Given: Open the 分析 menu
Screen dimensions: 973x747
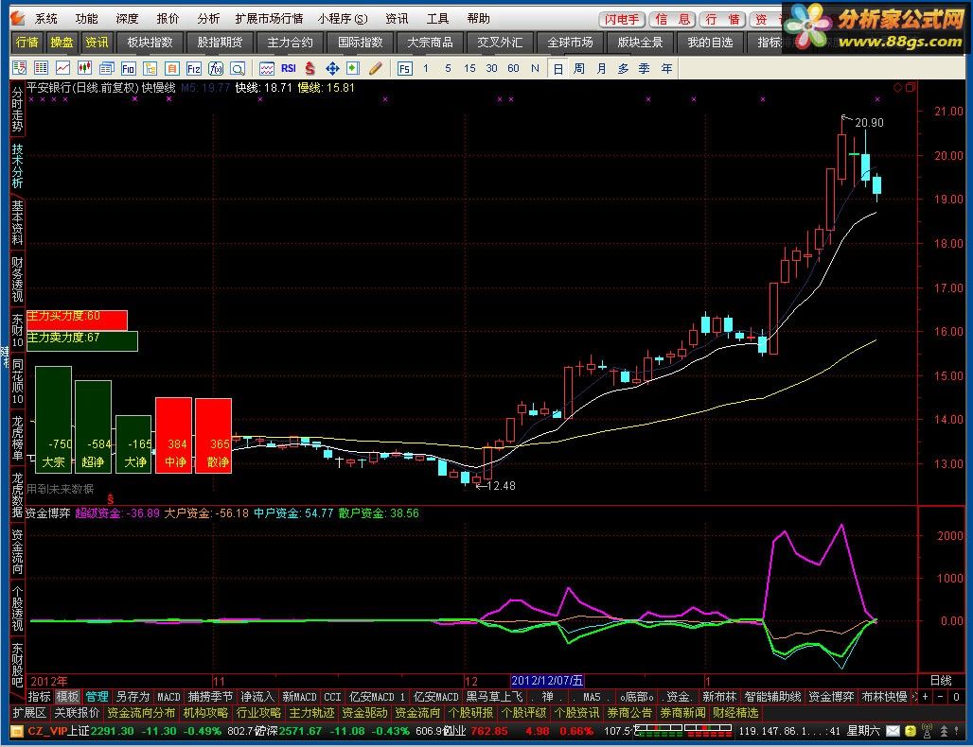Looking at the screenshot, I should point(208,19).
